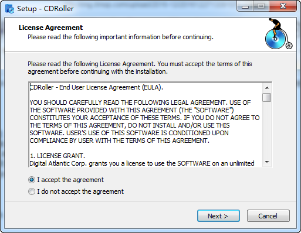Click the grayed-out maximize window button
The height and width of the screenshot is (233, 301).
tap(261, 6)
